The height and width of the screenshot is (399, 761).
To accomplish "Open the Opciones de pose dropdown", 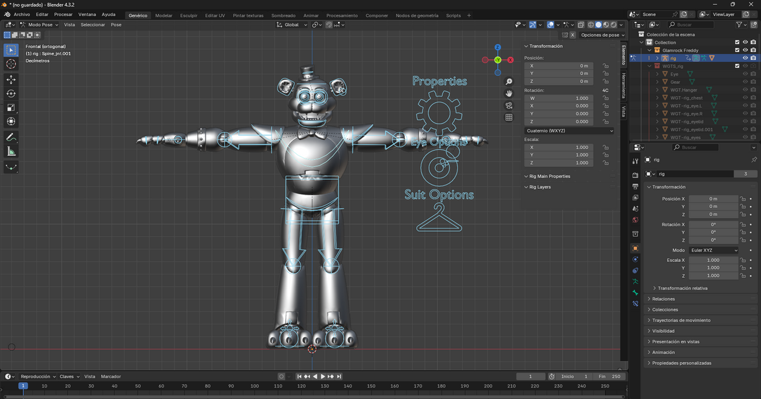I will (x=602, y=35).
